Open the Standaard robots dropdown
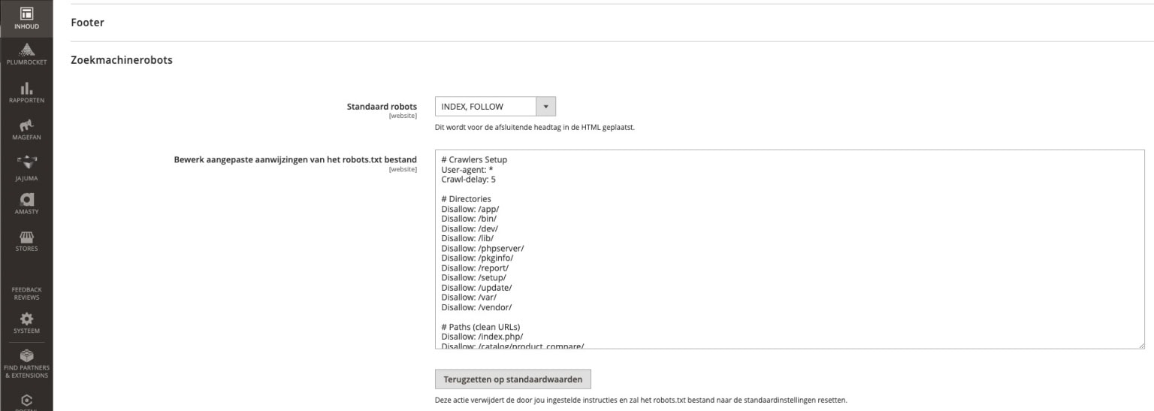 (495, 107)
